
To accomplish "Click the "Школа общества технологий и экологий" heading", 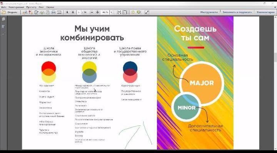I will [89, 53].
